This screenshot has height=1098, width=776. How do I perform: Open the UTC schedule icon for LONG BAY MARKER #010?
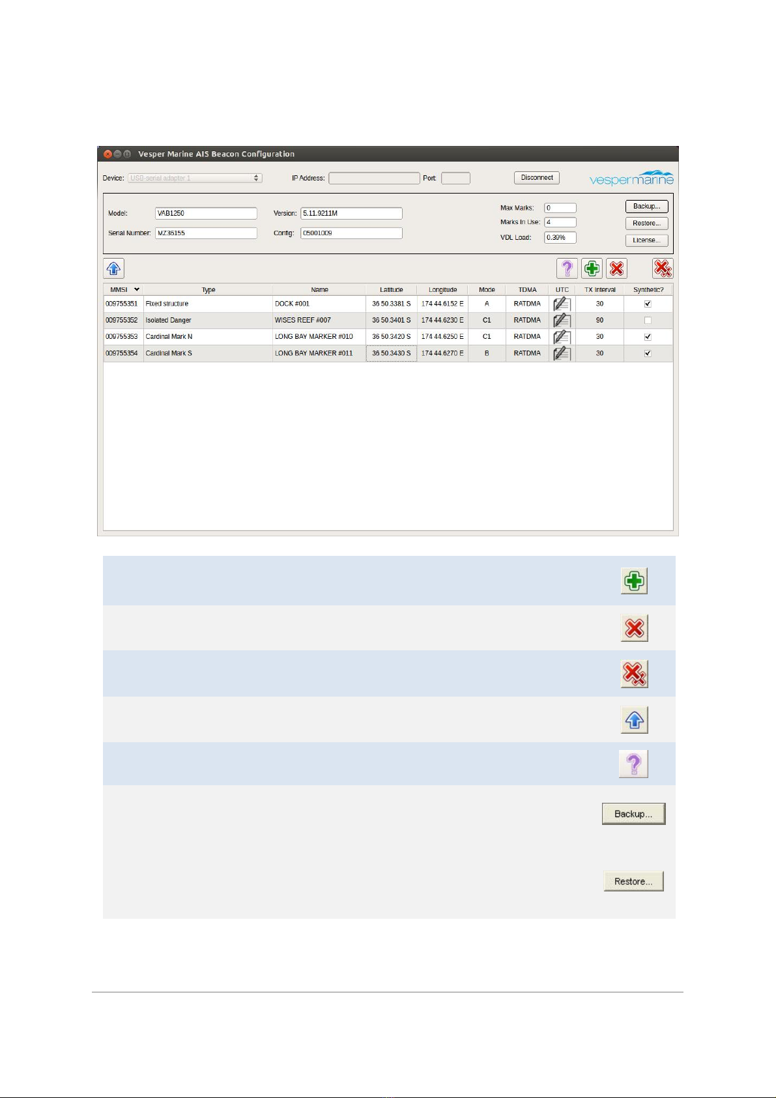(x=562, y=336)
